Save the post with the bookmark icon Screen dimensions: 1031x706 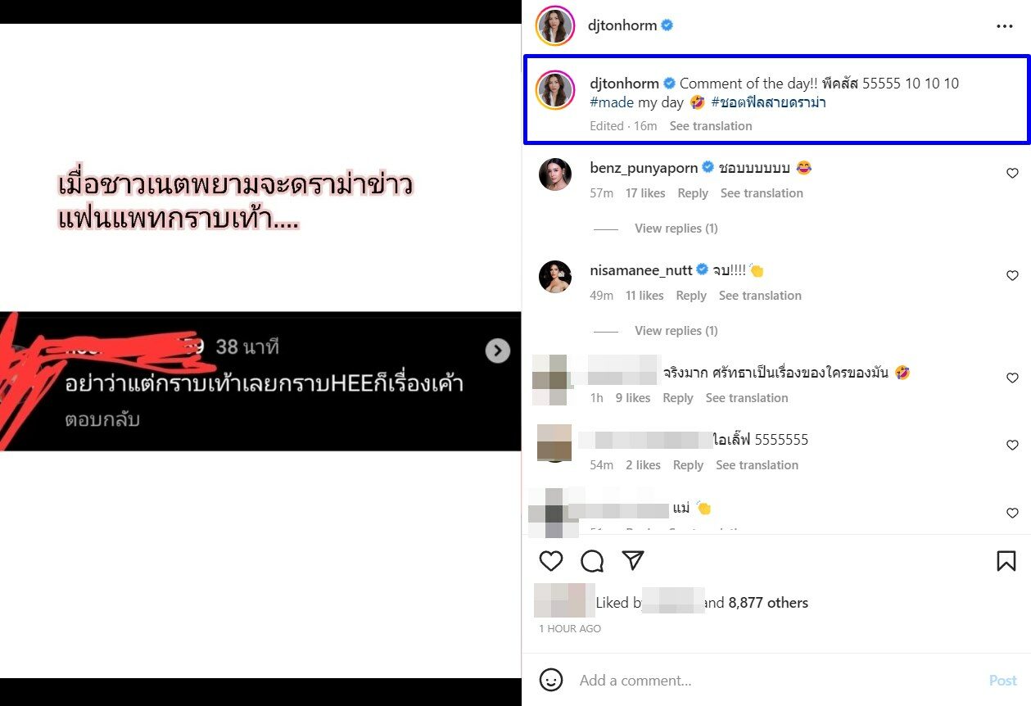(x=1006, y=561)
